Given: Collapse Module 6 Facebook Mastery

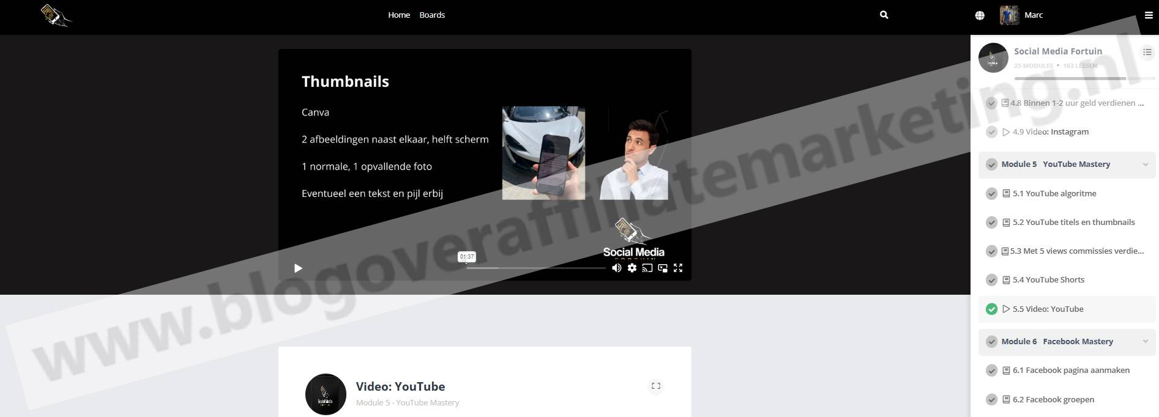Looking at the screenshot, I should click(1145, 342).
